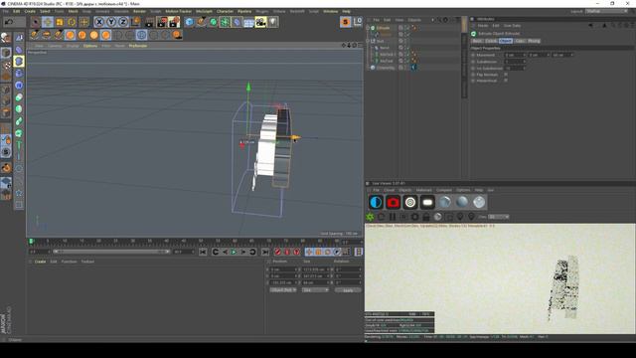Click the Subdivision value stepper arrows
This screenshot has height=358, width=636.
525,62
